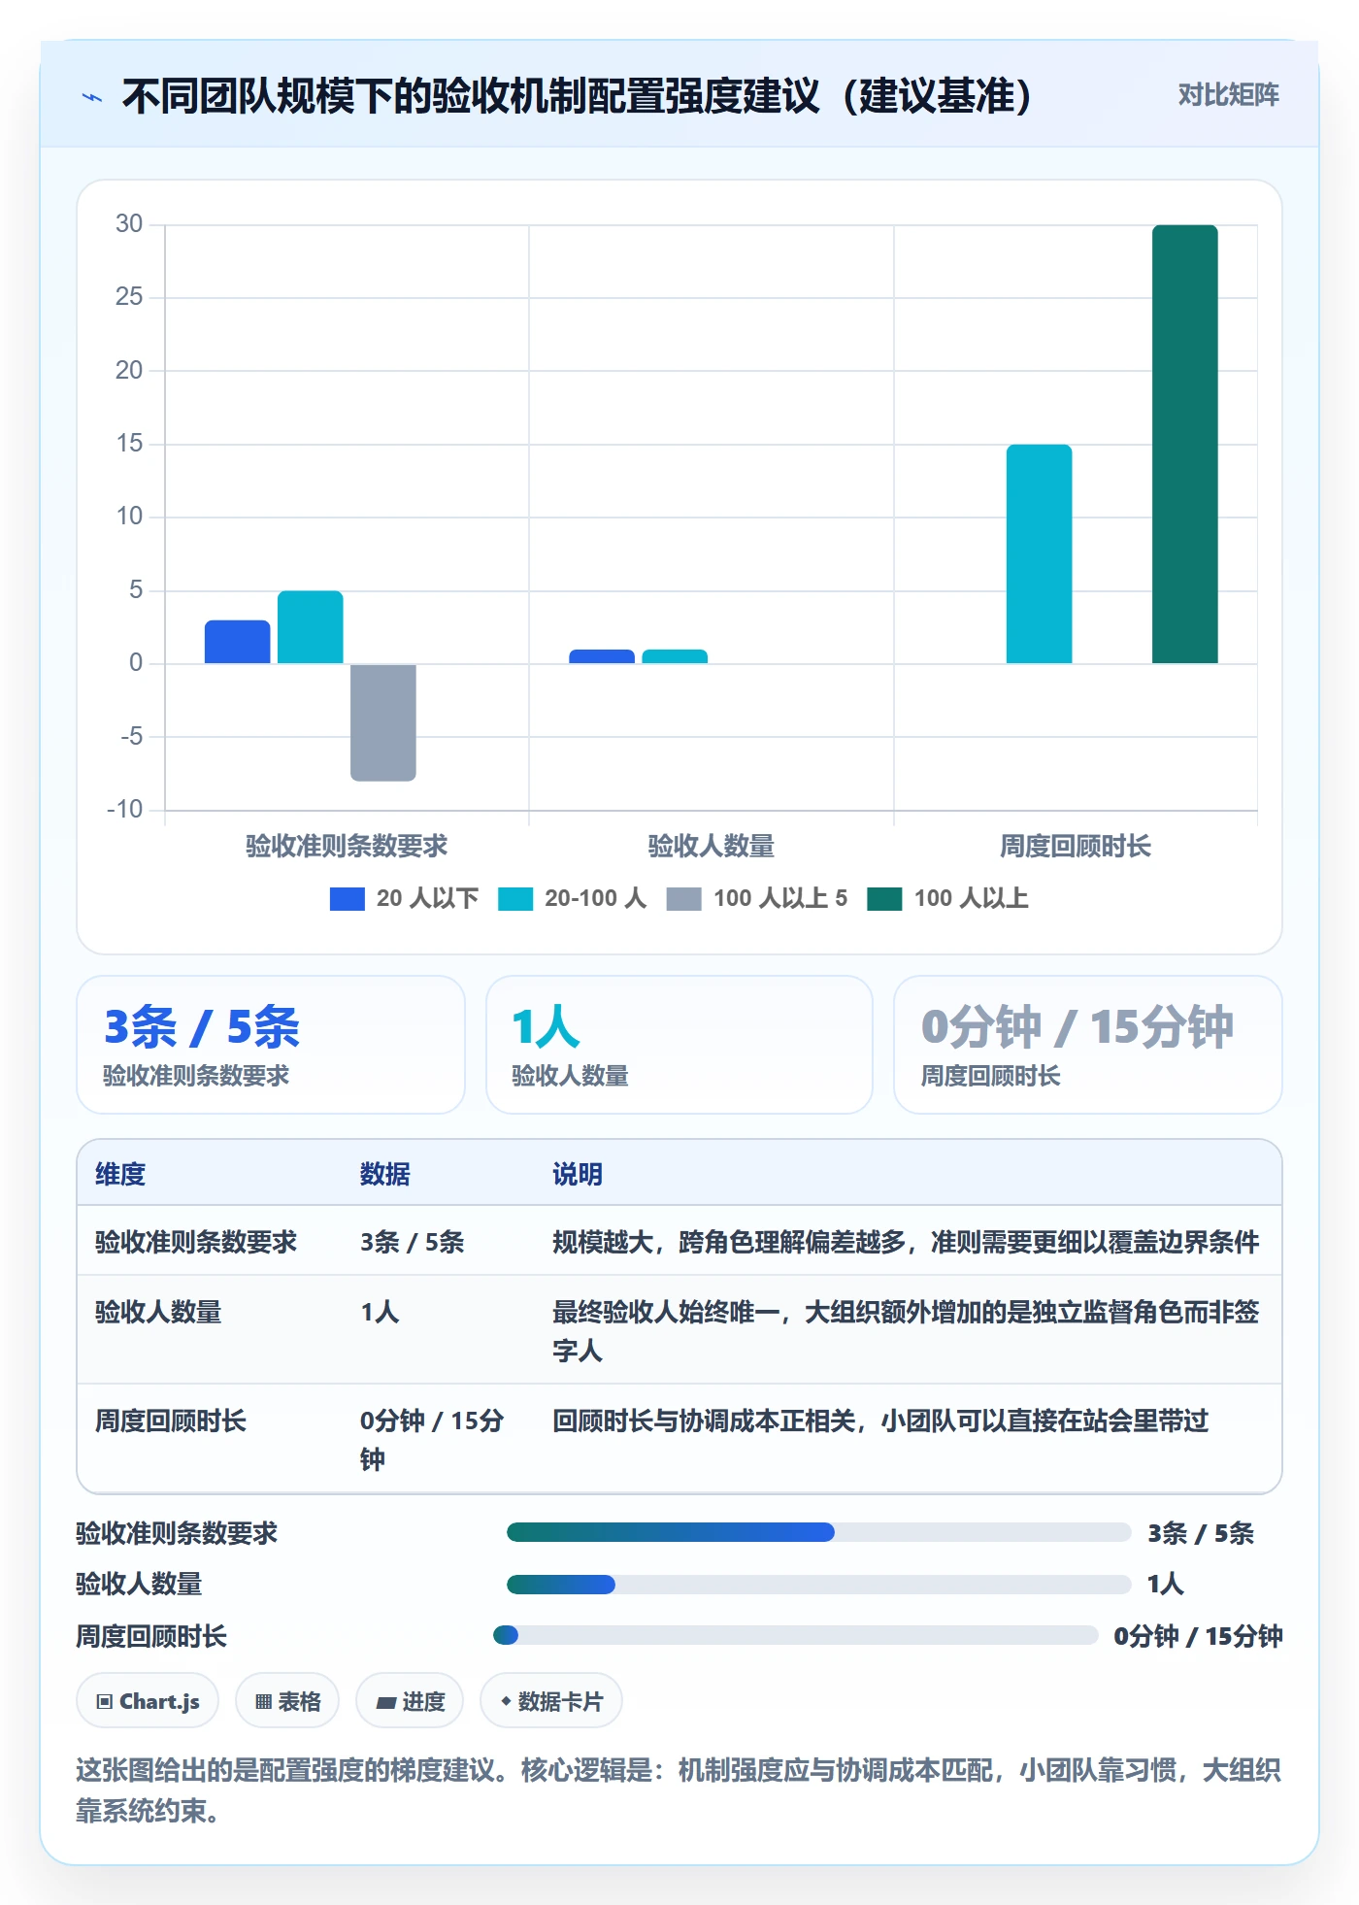Click the 维度 column header

120,1174
